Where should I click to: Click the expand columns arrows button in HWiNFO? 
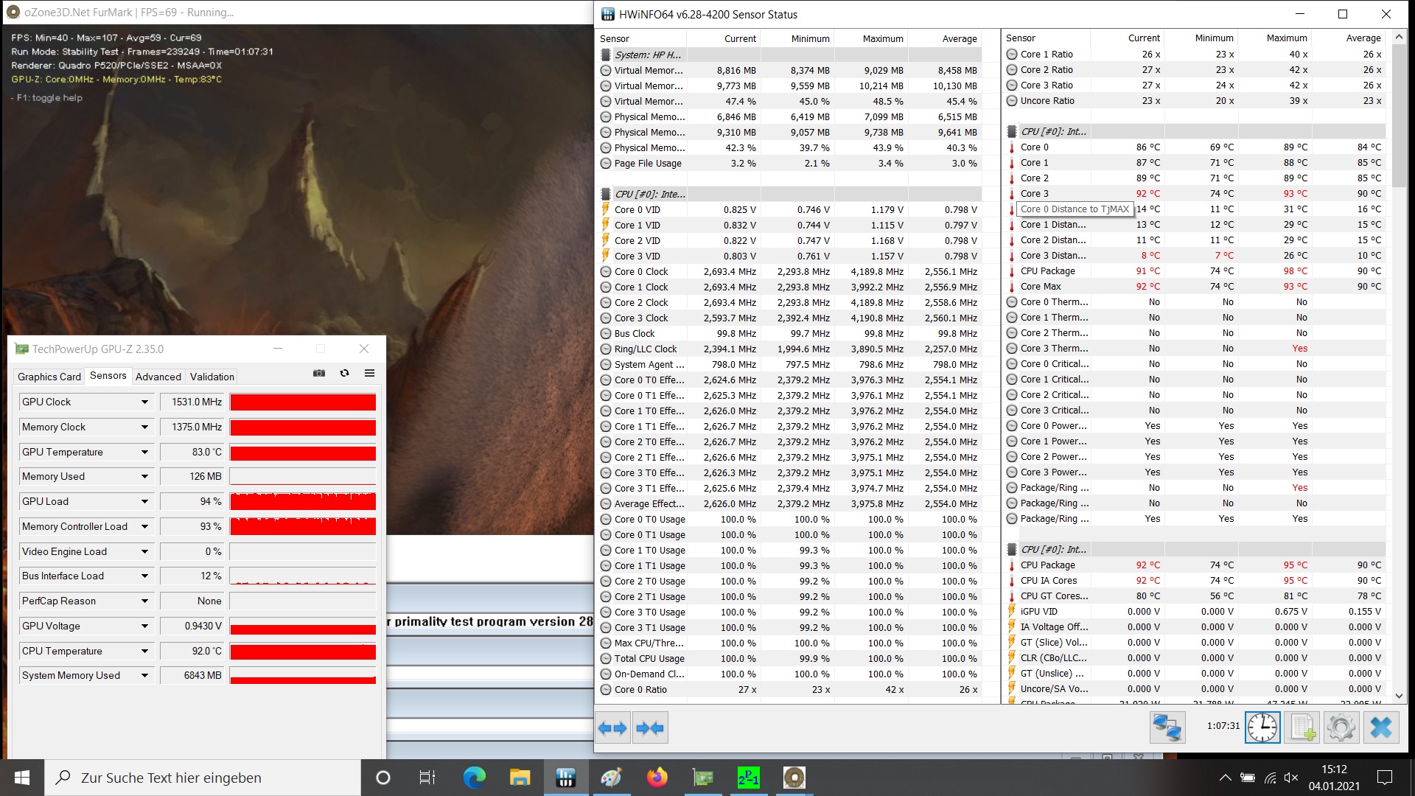612,728
